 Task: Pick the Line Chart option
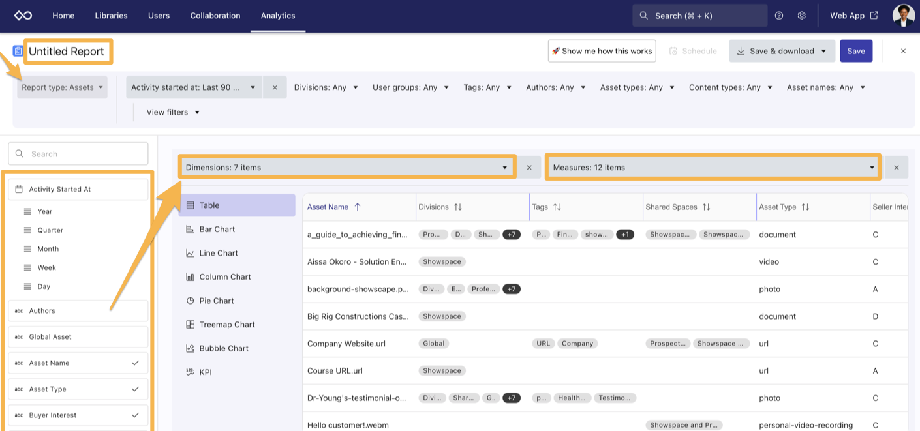[218, 253]
